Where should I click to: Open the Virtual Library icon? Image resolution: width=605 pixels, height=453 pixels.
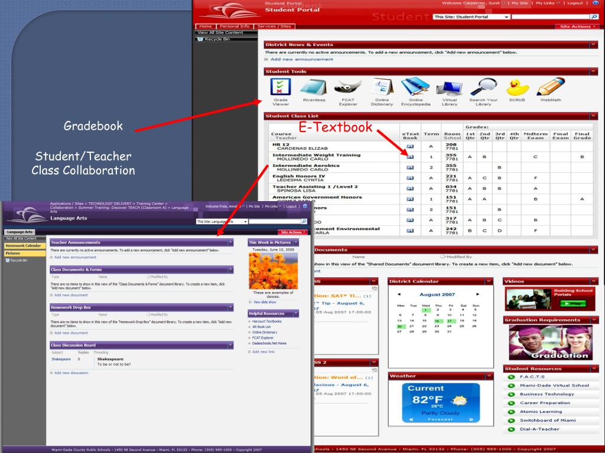tap(450, 88)
